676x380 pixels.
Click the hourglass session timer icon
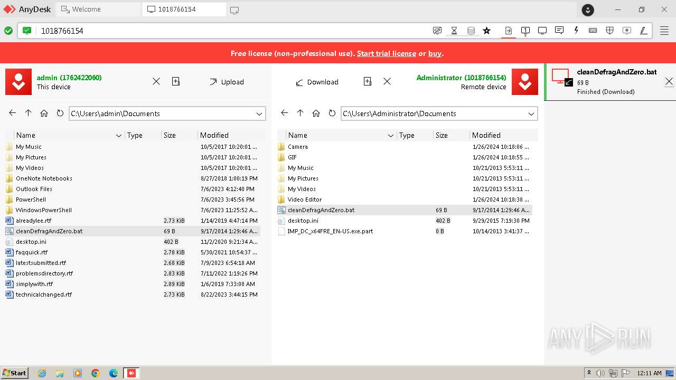[x=454, y=31]
